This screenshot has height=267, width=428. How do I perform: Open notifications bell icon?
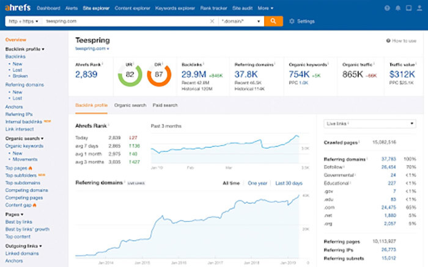398,8
